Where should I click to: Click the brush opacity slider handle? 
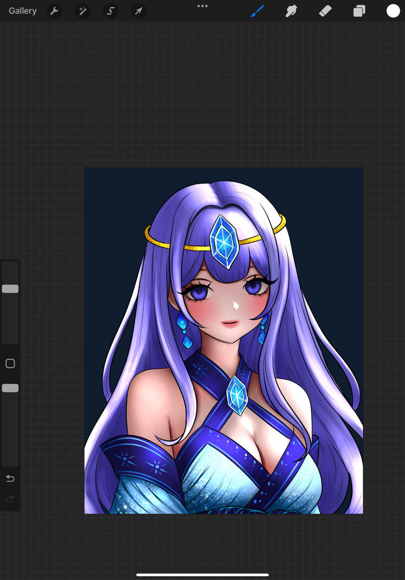(x=11, y=388)
